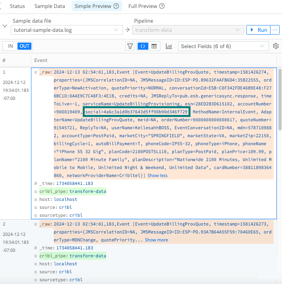282x284 pixels.
Task: Switch to the Sample Data tab
Action: [50, 6]
